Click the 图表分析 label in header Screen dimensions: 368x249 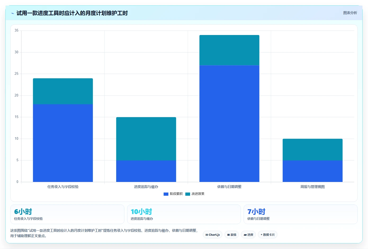pyautogui.click(x=350, y=13)
